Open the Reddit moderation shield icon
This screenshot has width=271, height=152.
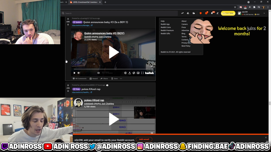click(200, 13)
